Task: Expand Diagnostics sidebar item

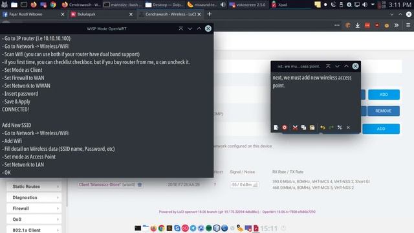Action: 34,197
